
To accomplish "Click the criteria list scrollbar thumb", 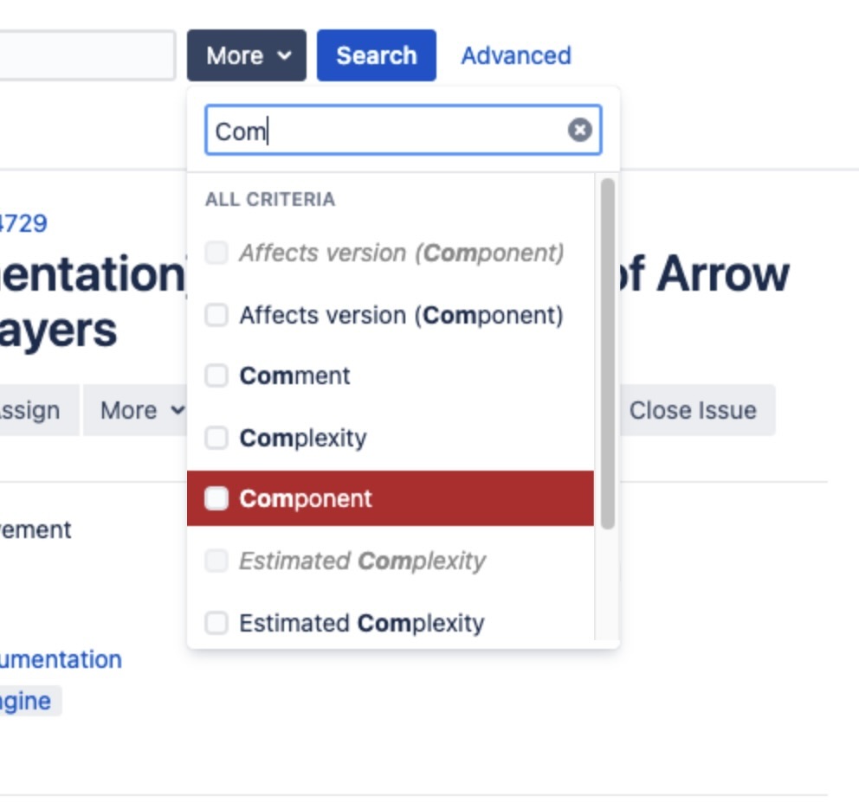I will click(x=607, y=353).
